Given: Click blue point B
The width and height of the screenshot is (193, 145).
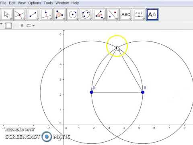Looking at the screenshot, I should [143, 92].
